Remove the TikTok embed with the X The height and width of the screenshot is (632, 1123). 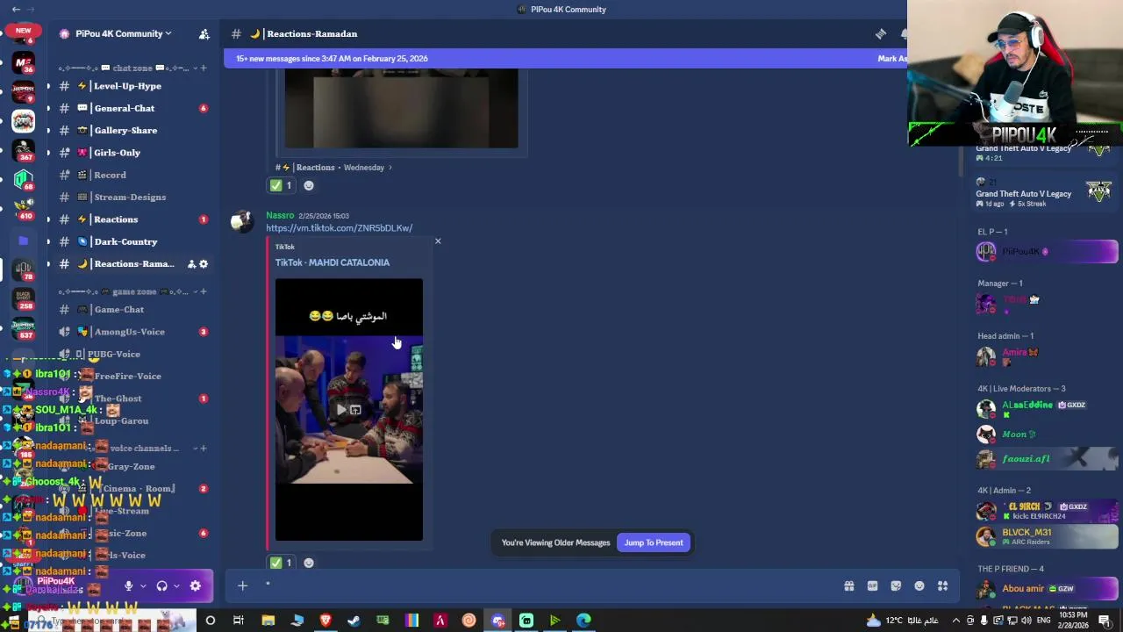click(x=438, y=241)
